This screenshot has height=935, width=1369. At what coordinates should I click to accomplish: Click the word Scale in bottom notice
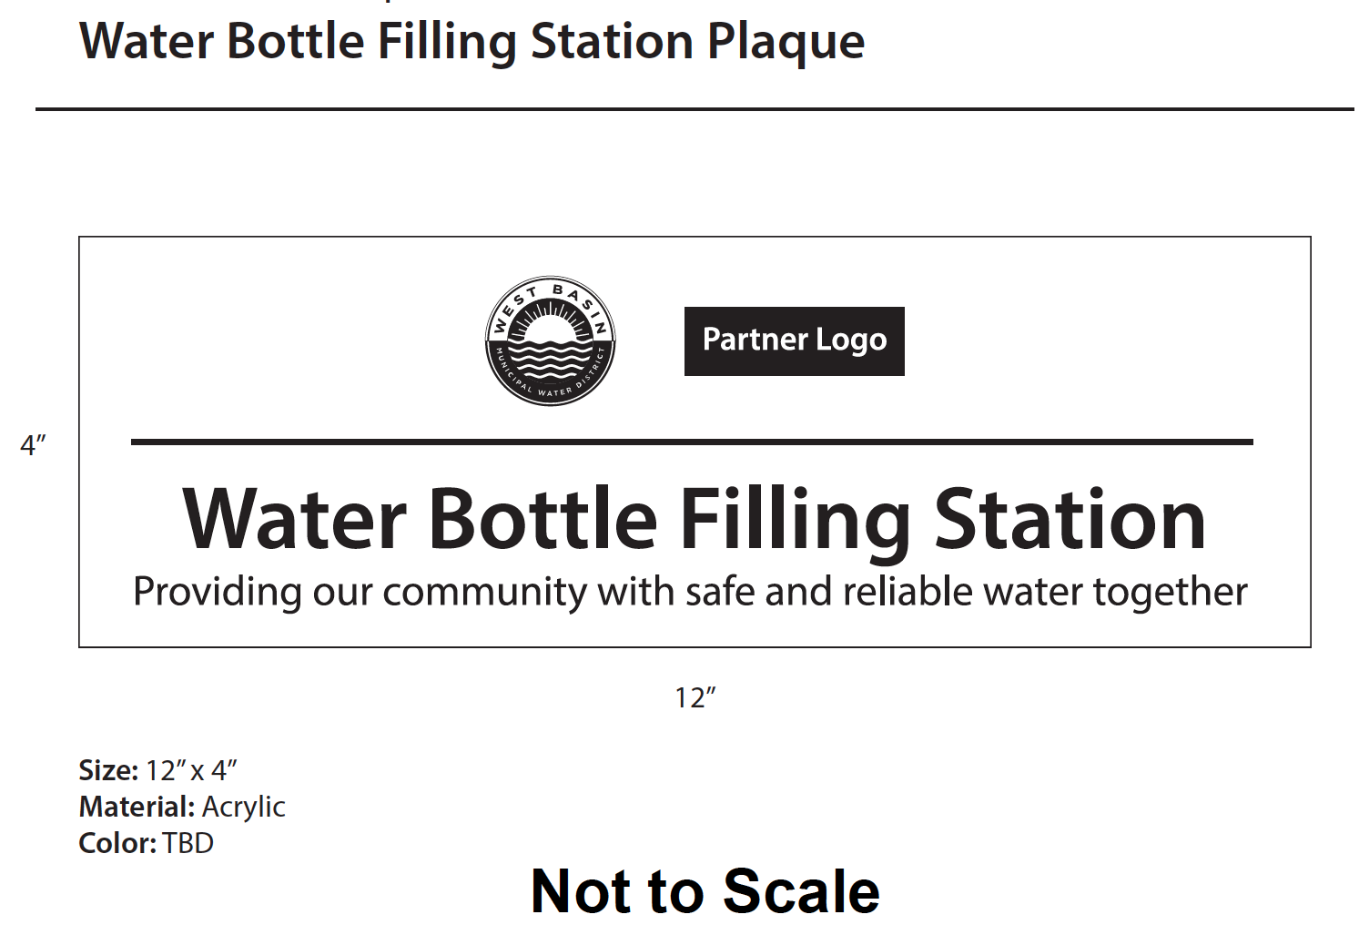coord(802,890)
